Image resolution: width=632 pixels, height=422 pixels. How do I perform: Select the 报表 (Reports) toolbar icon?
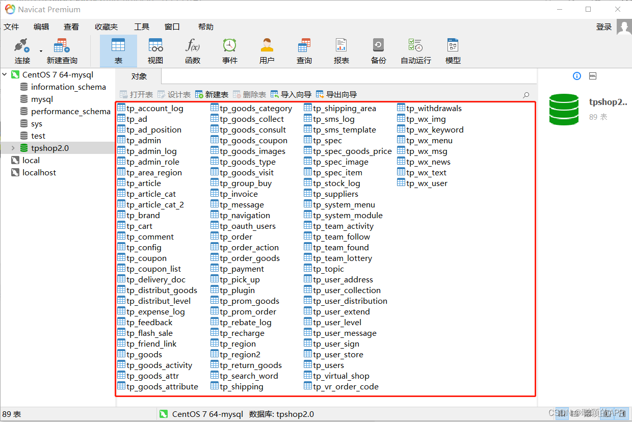pyautogui.click(x=340, y=50)
